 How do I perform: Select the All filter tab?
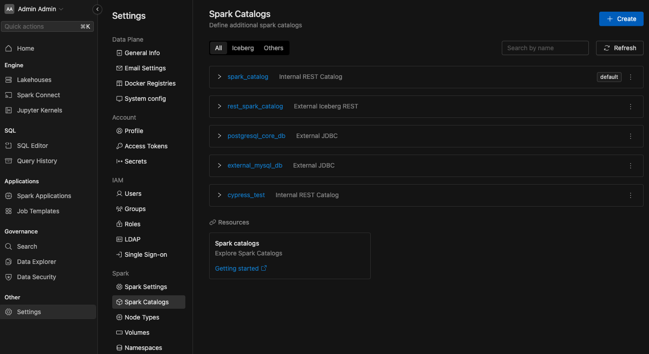coord(219,48)
